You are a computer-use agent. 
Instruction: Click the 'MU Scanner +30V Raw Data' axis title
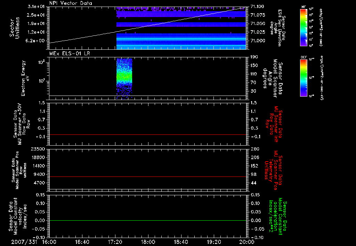click(21, 124)
